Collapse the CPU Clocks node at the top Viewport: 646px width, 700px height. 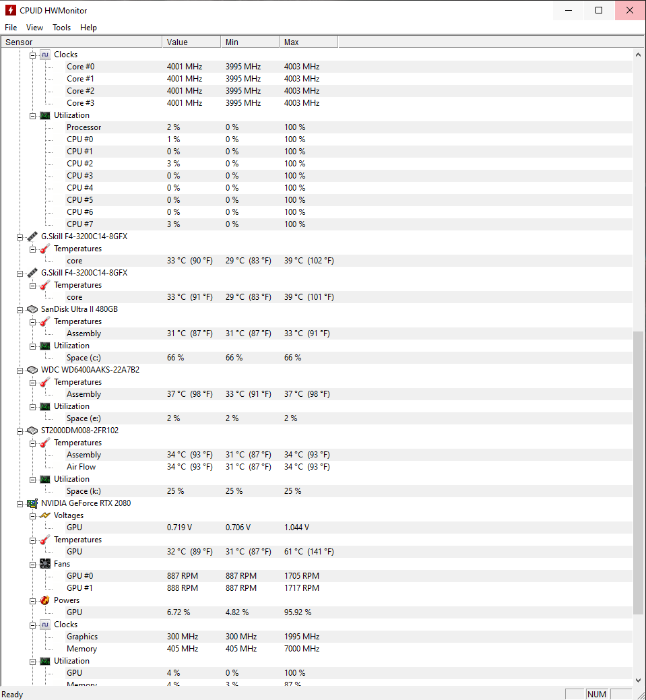[32, 55]
